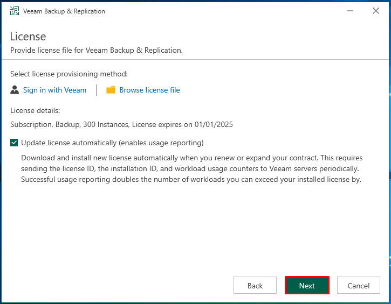
Task: Open the Browse license file link
Action: pyautogui.click(x=149, y=90)
